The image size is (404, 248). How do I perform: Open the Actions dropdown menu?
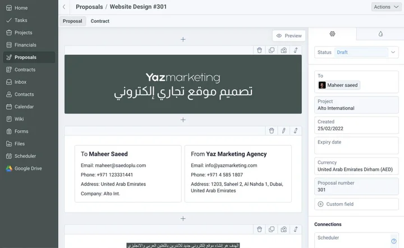point(386,7)
